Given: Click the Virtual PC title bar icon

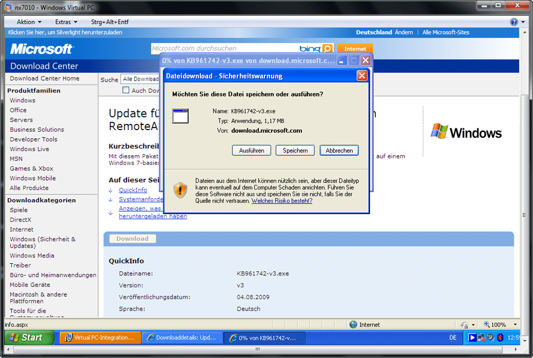Looking at the screenshot, I should click(x=8, y=7).
